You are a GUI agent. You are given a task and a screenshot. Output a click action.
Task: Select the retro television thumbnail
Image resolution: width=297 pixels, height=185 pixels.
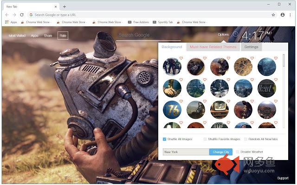(x=220, y=110)
